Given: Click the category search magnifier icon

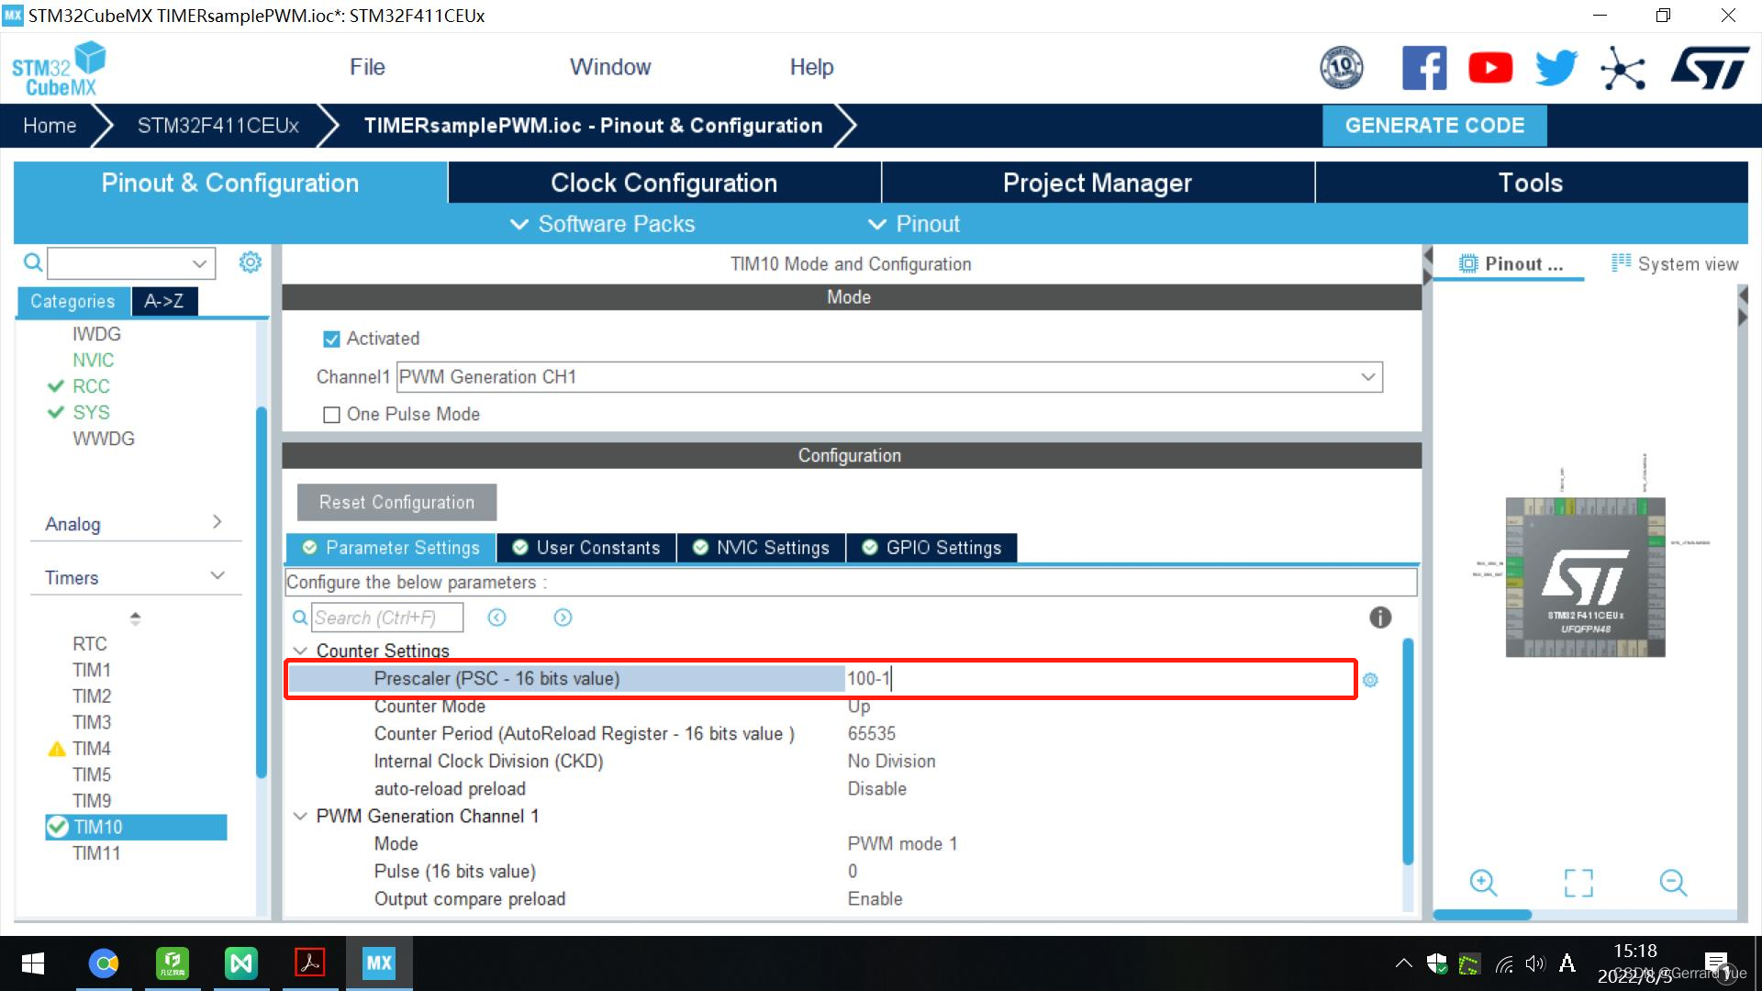Looking at the screenshot, I should click(33, 263).
